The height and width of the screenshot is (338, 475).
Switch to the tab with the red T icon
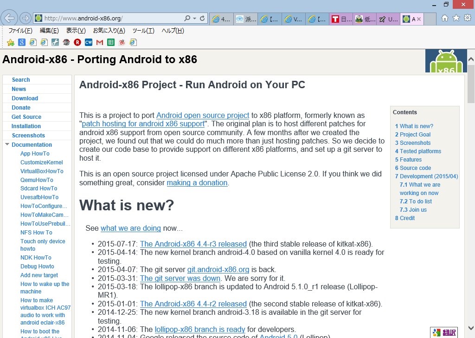coord(341,19)
